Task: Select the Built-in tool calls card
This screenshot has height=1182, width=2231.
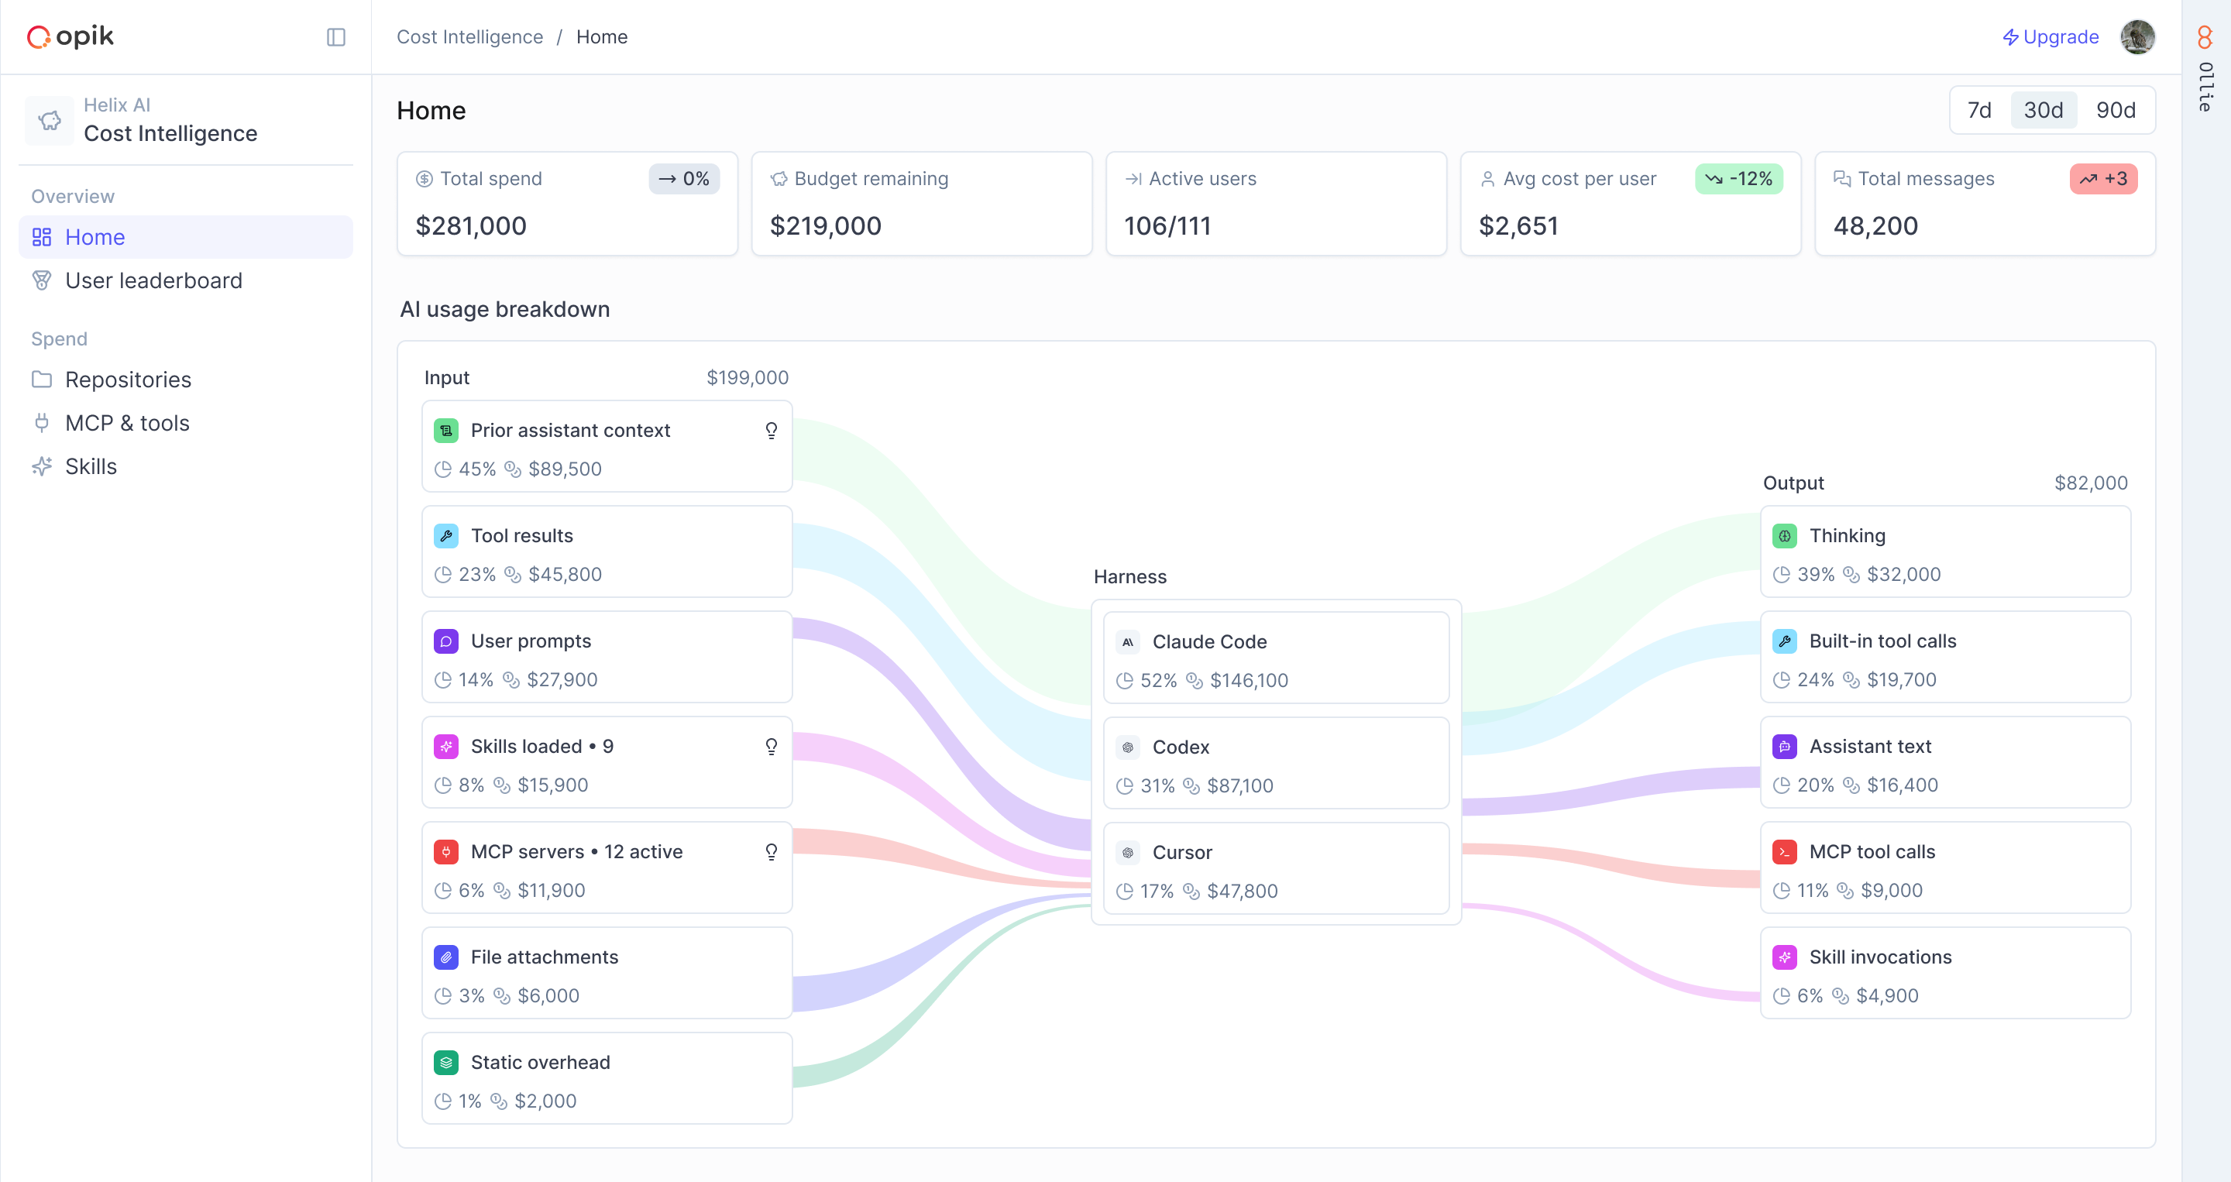Action: tap(1945, 658)
